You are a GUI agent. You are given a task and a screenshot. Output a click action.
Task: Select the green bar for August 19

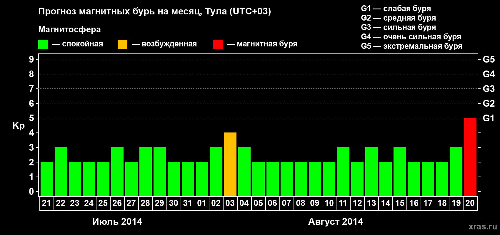click(456, 172)
